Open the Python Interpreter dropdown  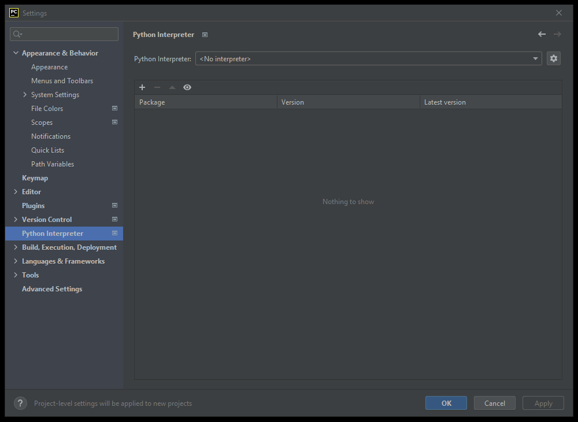[368, 58]
